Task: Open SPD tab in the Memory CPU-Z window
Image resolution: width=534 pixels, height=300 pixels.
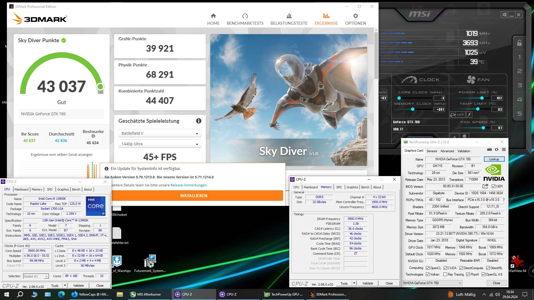Action: (339, 187)
